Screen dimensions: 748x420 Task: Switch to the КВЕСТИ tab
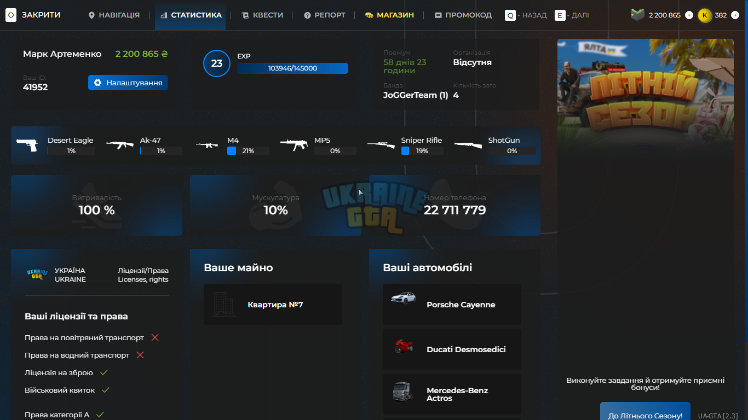[x=262, y=15]
